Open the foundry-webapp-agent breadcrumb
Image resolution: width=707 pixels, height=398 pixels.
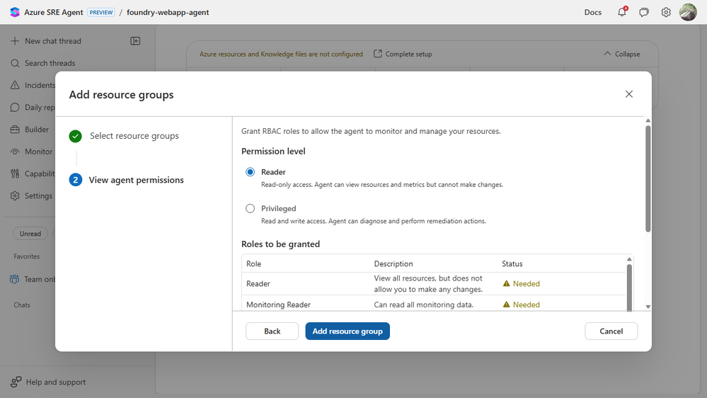pos(168,12)
